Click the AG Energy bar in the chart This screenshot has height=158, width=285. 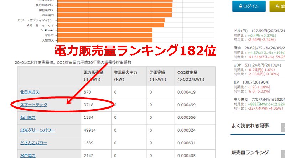[x=111, y=25]
